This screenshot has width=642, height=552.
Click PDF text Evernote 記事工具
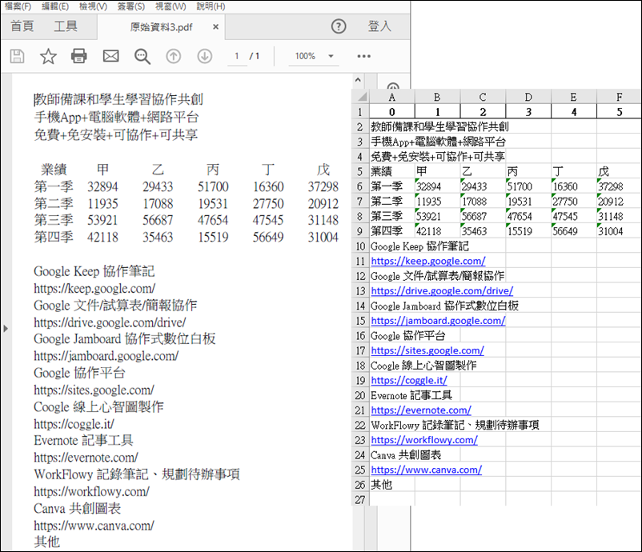coord(83,441)
